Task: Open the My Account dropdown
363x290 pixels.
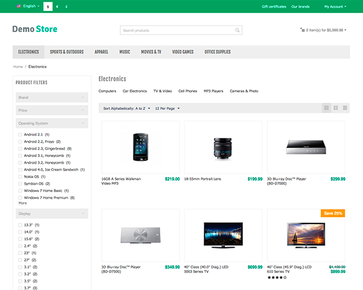Action: pos(335,7)
